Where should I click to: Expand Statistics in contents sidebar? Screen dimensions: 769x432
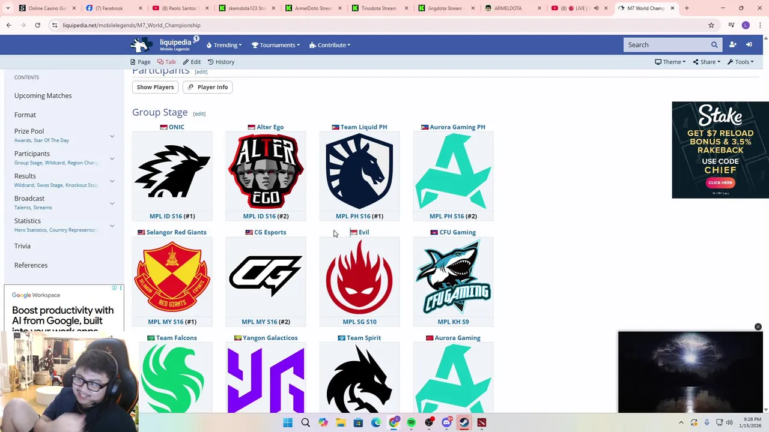point(112,226)
